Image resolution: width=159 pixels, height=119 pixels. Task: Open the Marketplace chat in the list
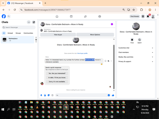[x=17, y=40]
